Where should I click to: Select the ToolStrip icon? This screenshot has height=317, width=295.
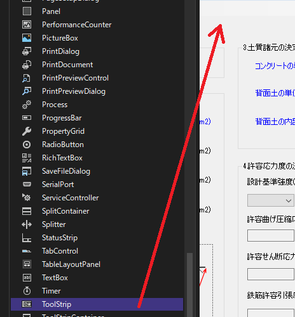click(x=27, y=304)
